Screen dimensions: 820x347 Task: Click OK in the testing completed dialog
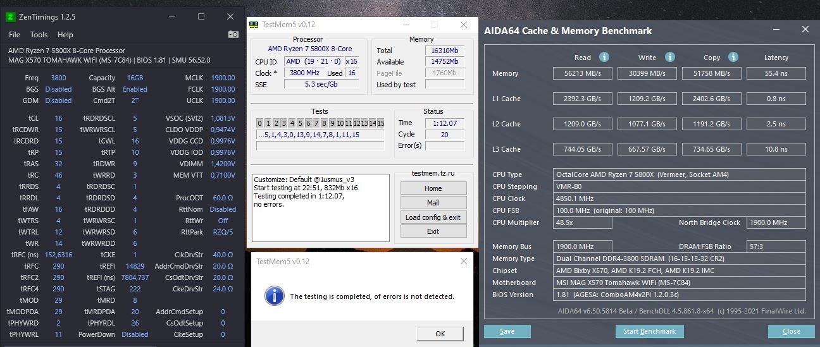440,334
